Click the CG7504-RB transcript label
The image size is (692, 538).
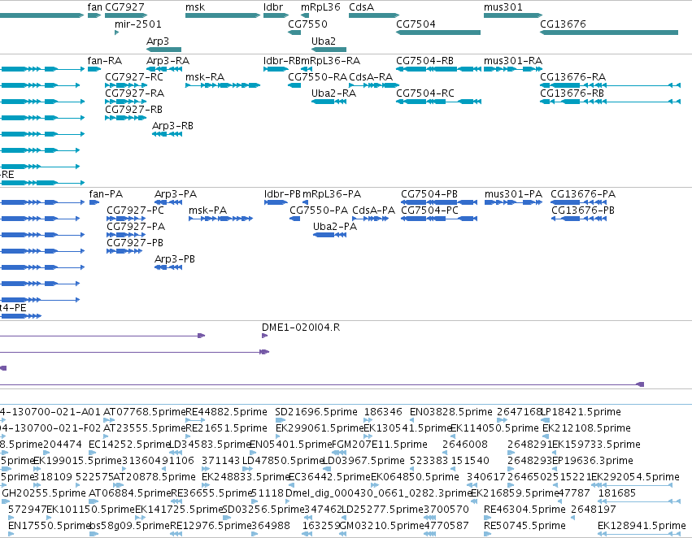[424, 60]
